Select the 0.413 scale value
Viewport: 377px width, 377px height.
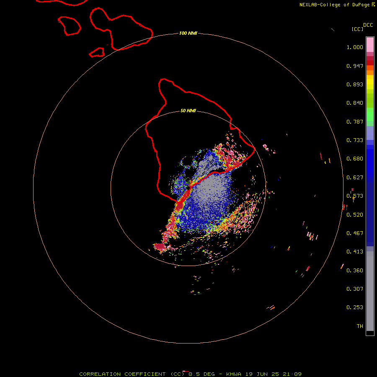click(355, 252)
